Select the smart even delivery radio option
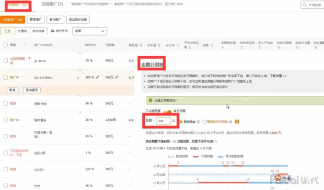Screen dimensions: 324x190 point(204,122)
